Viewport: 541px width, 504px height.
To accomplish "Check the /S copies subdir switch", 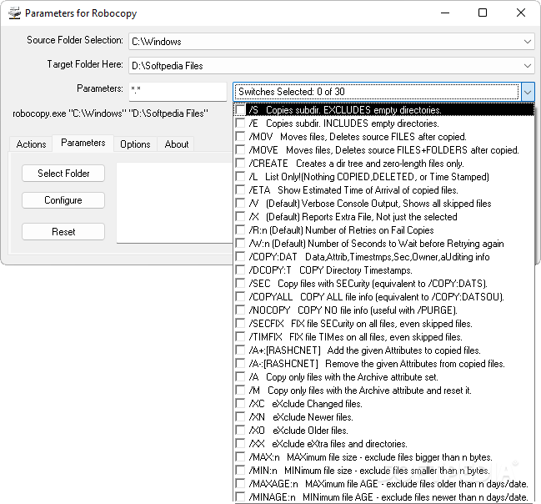I will [240, 110].
